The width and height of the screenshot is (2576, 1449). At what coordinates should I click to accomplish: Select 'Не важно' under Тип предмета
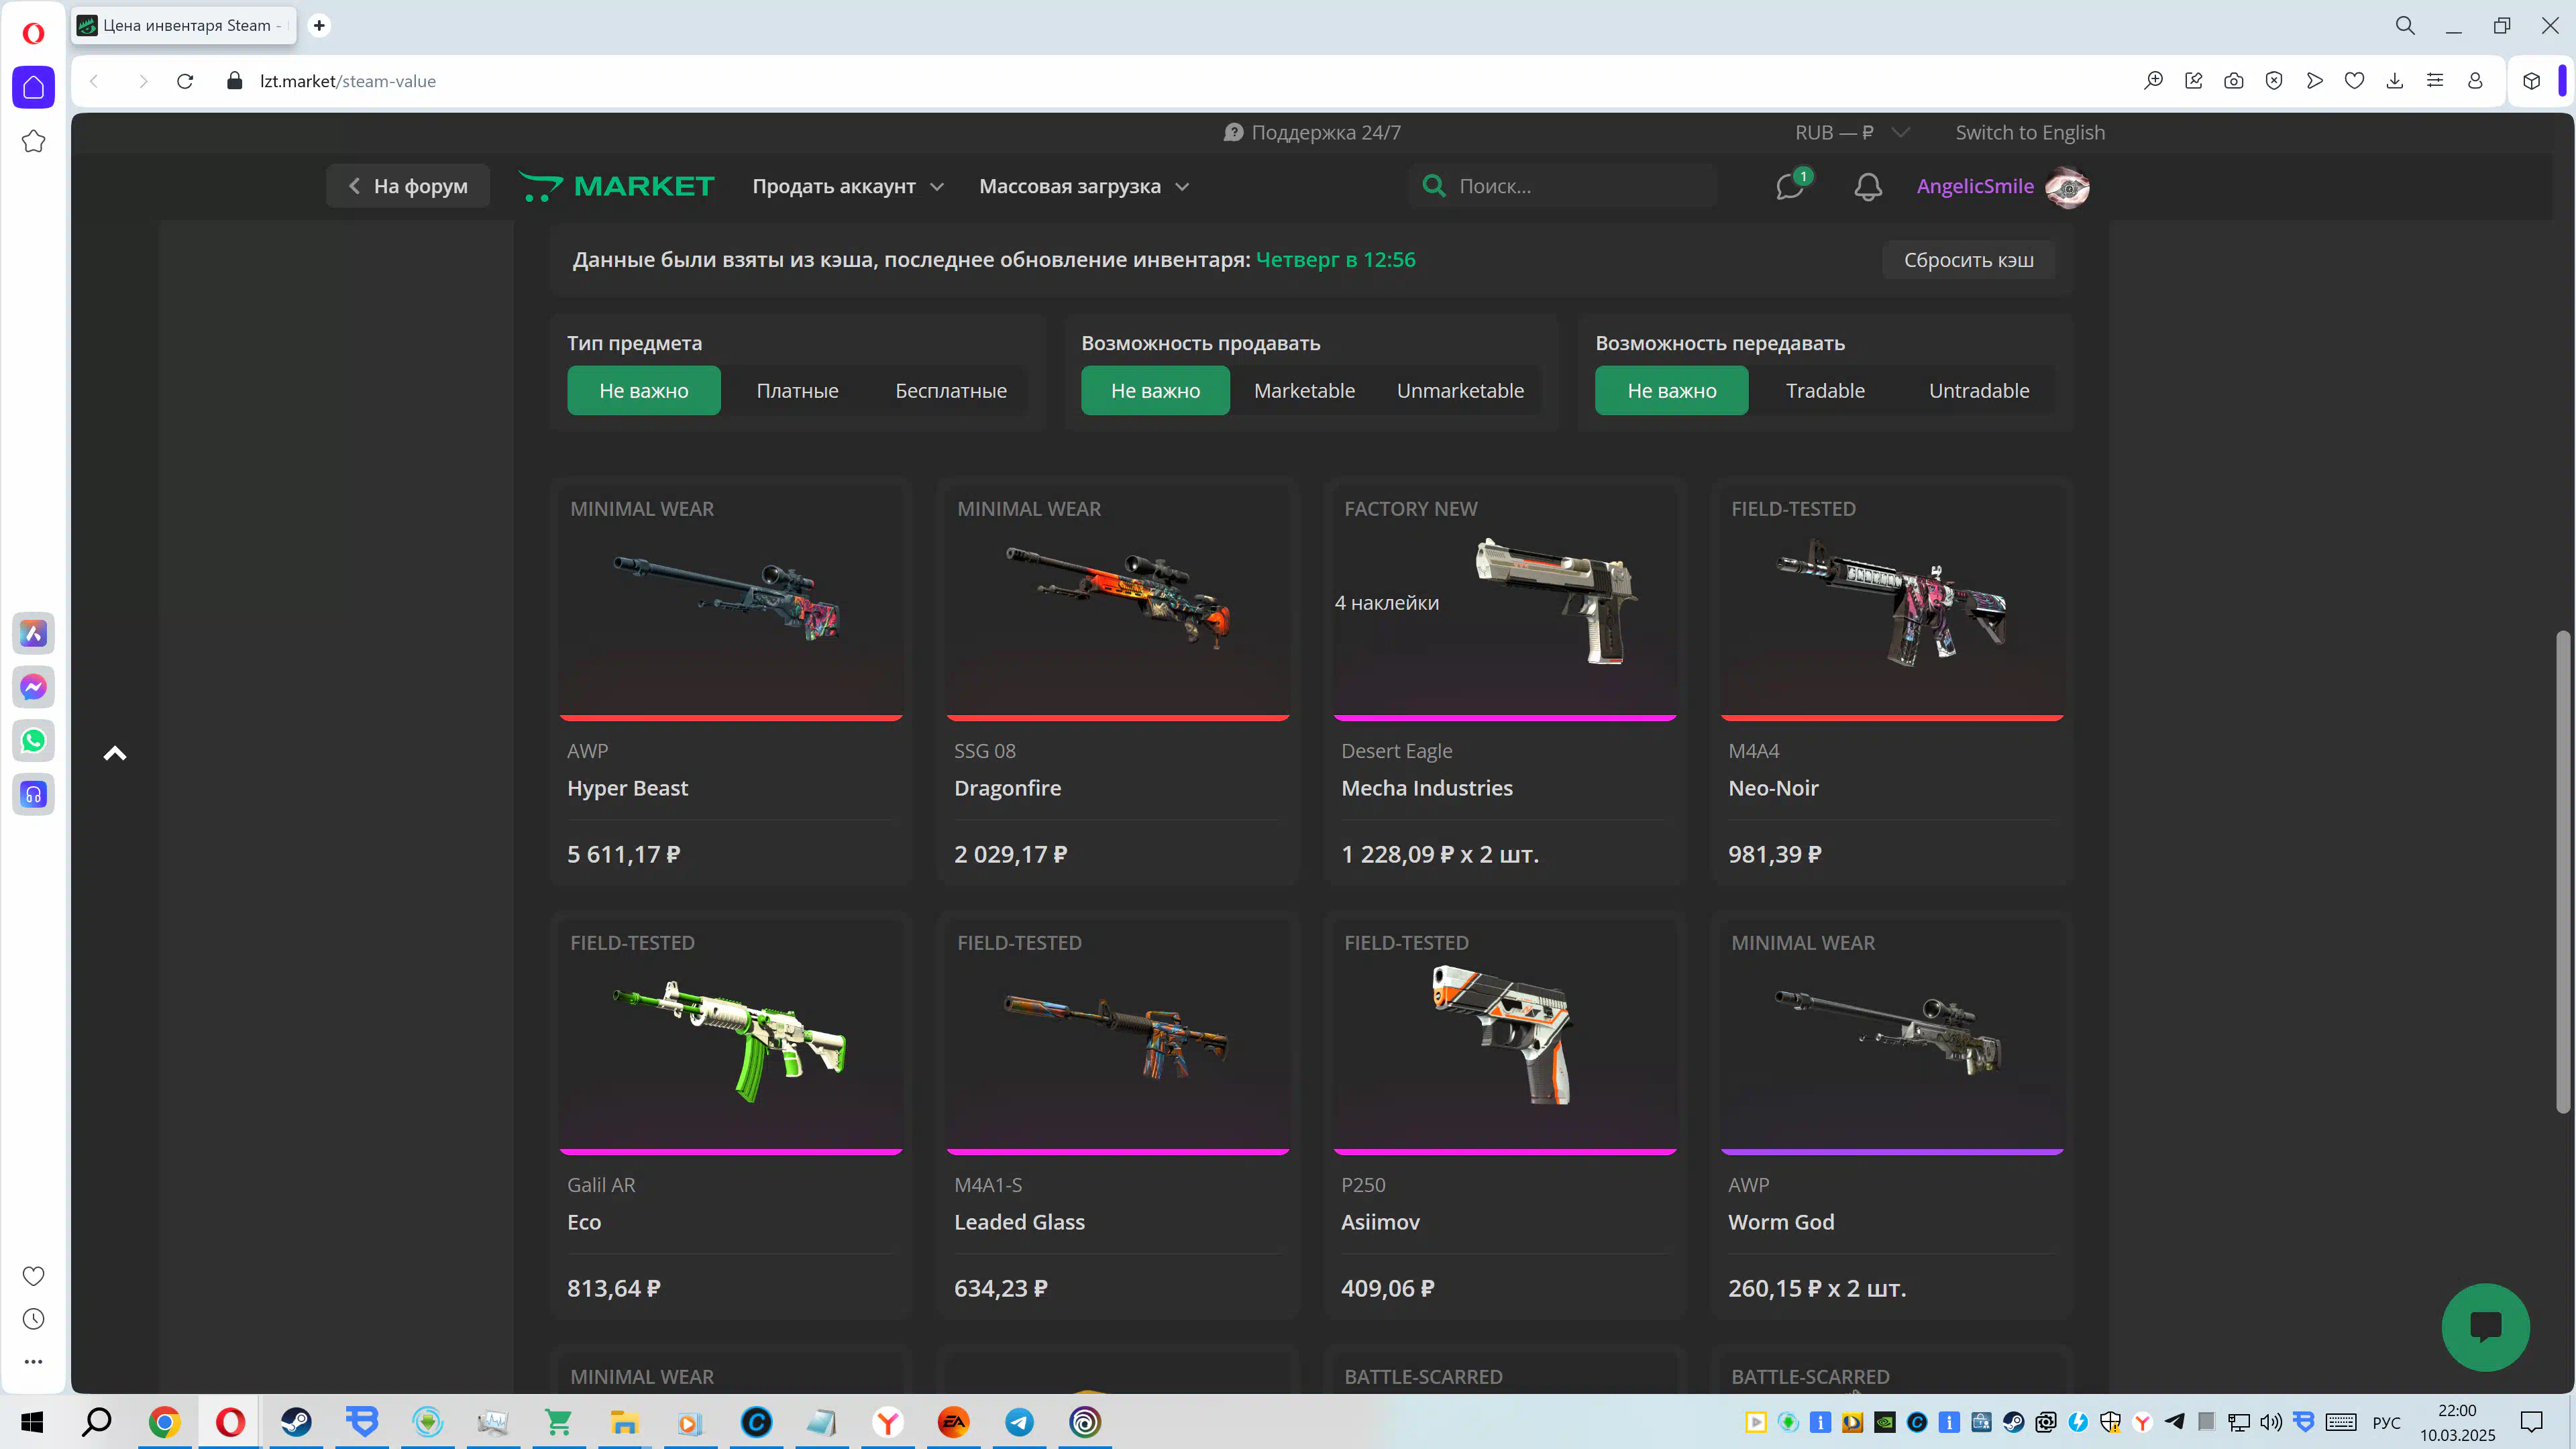(x=644, y=391)
